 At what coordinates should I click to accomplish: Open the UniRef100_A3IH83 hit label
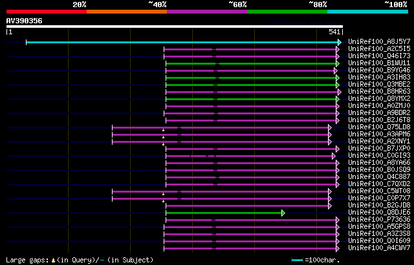tap(380, 78)
